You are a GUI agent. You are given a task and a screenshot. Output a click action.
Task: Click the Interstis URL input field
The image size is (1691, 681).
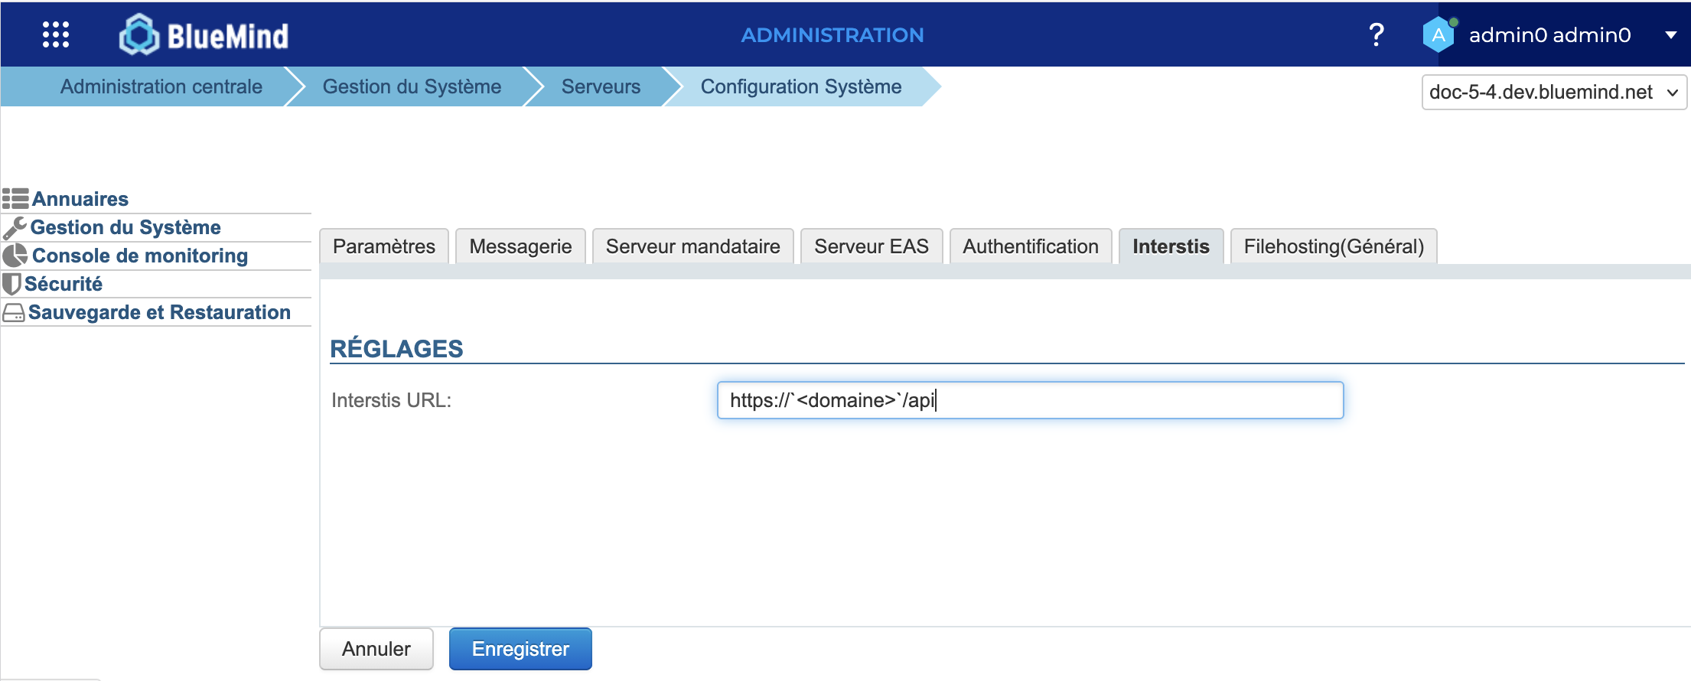pyautogui.click(x=1030, y=400)
